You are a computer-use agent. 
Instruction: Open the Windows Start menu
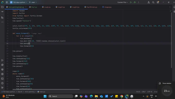(45, 96)
